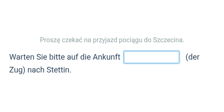Click the Polish word "czekać"
The height and width of the screenshot is (112, 224).
point(72,40)
